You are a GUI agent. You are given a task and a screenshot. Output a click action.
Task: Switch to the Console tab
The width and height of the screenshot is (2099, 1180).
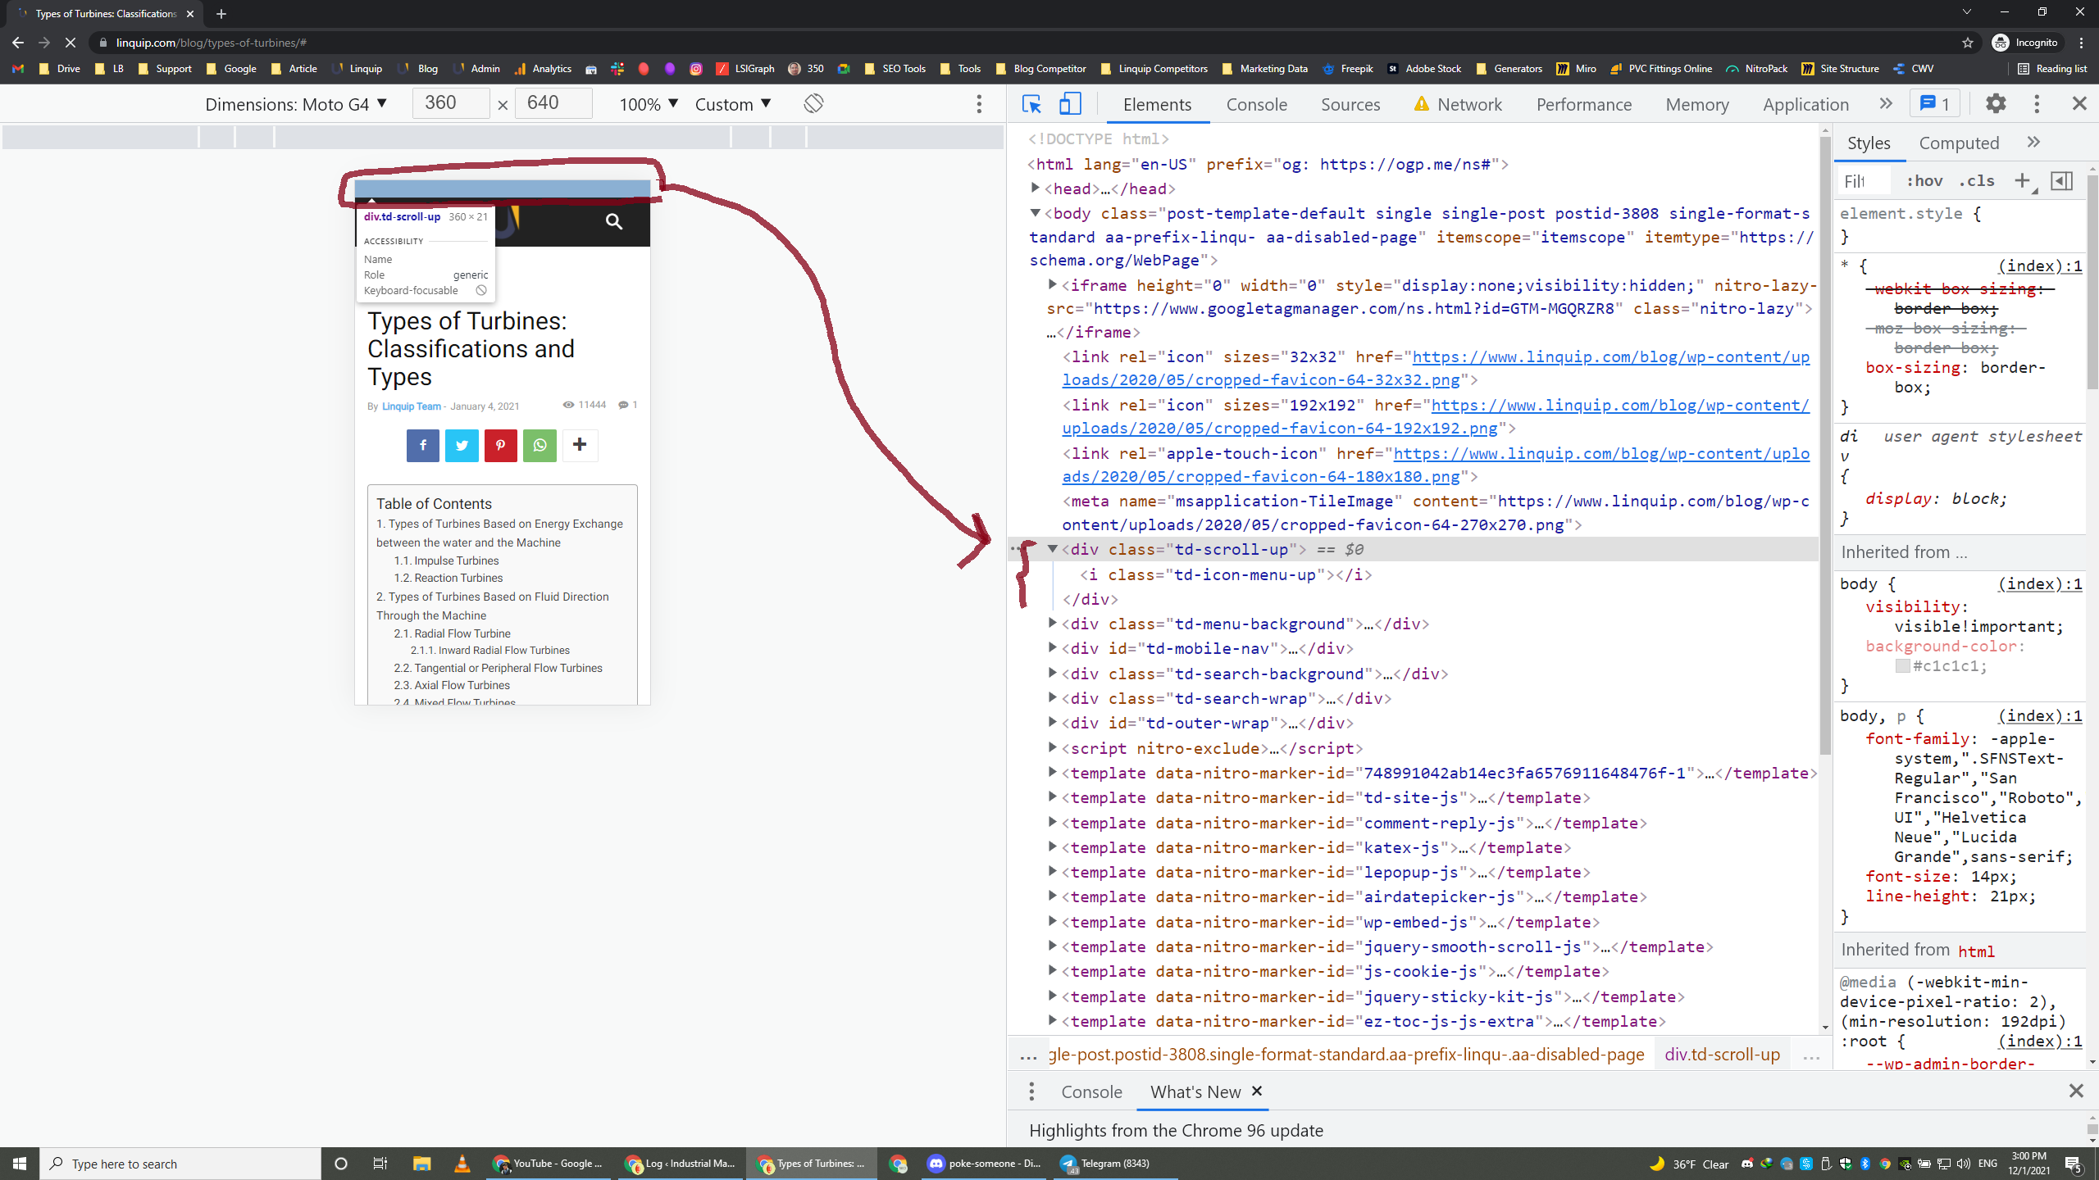pos(1257,104)
